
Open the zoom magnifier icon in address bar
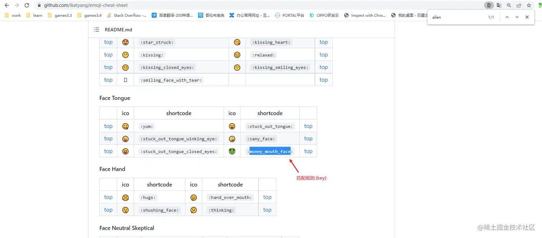coord(509,5)
